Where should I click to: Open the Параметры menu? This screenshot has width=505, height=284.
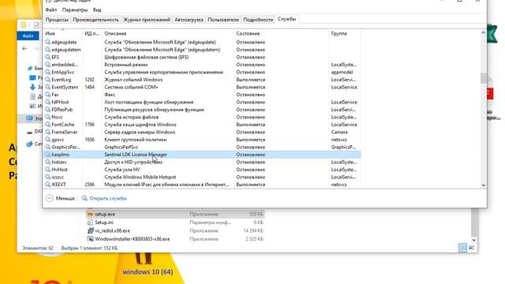(x=75, y=10)
